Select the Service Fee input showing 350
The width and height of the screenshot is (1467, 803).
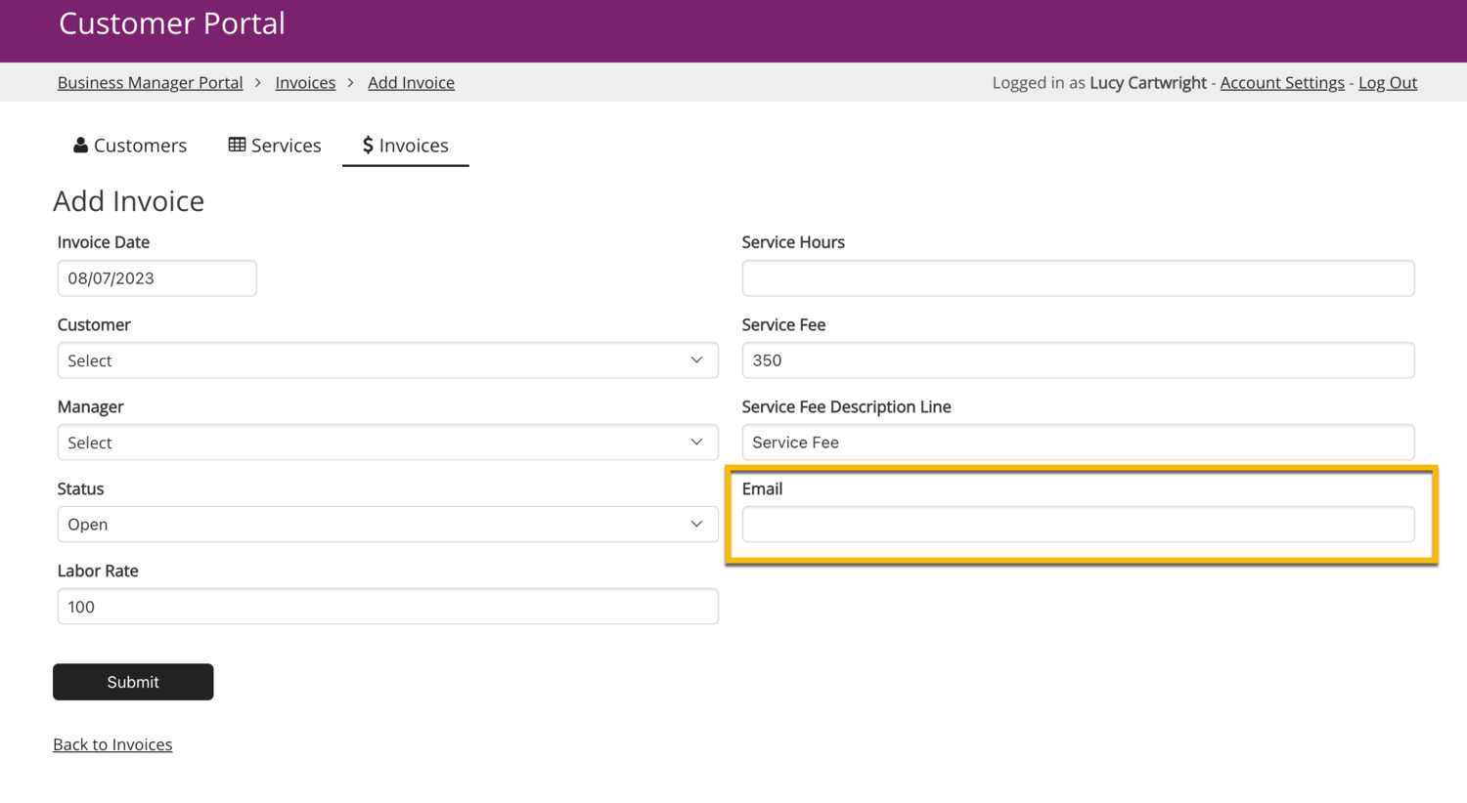[x=1078, y=360]
